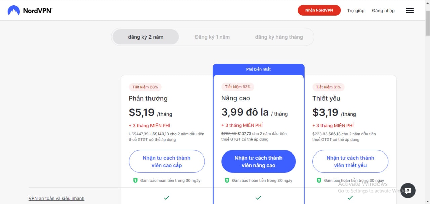Open the live chat bubble icon
The width and height of the screenshot is (430, 204).
(x=408, y=191)
